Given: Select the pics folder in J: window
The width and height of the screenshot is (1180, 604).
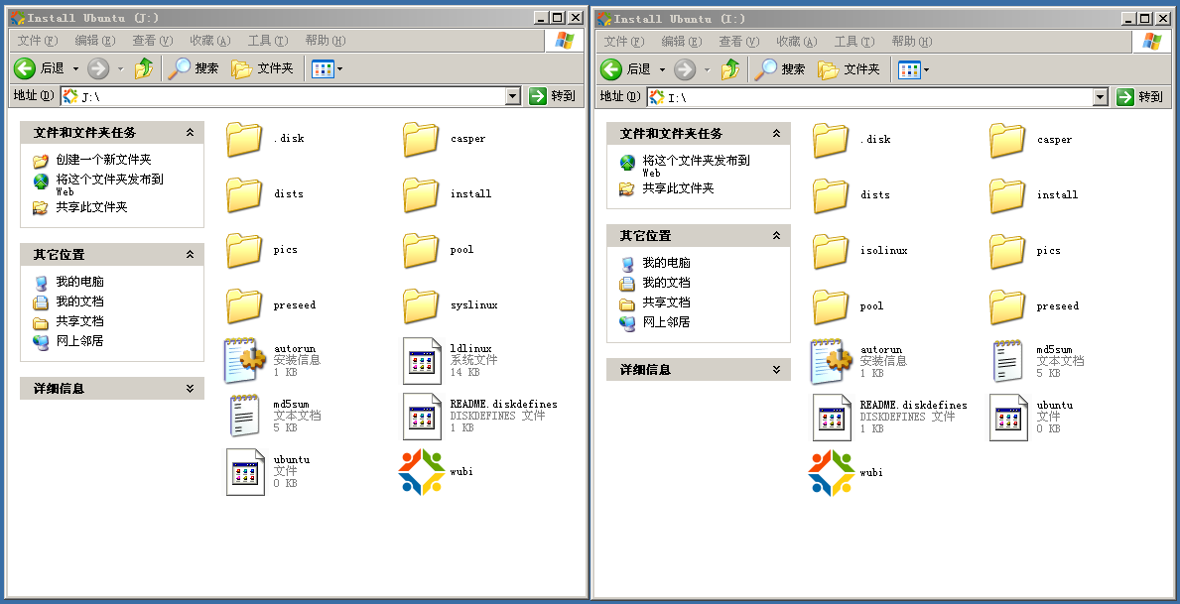Looking at the screenshot, I should (262, 250).
